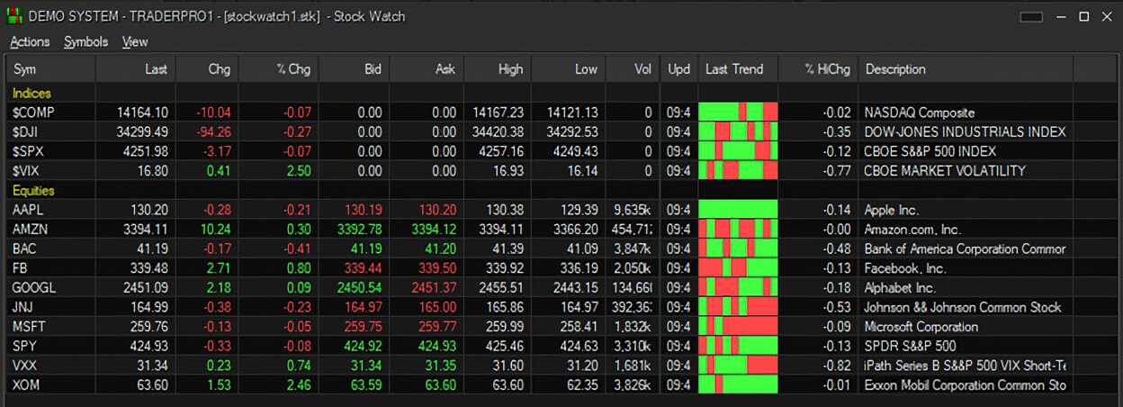This screenshot has width=1123, height=407.
Task: Select the $VIX symbol
Action: point(26,171)
